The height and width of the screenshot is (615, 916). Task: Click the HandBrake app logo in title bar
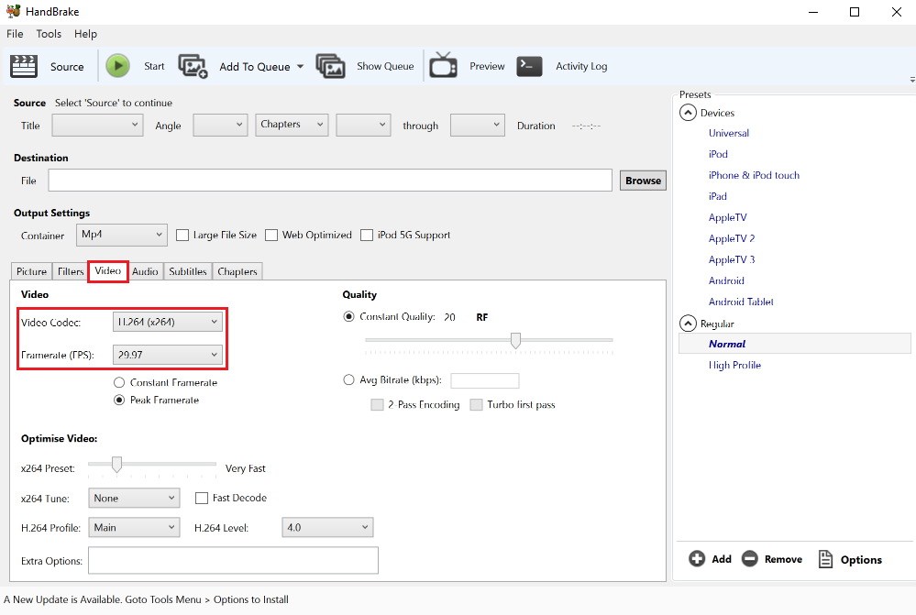(x=13, y=11)
